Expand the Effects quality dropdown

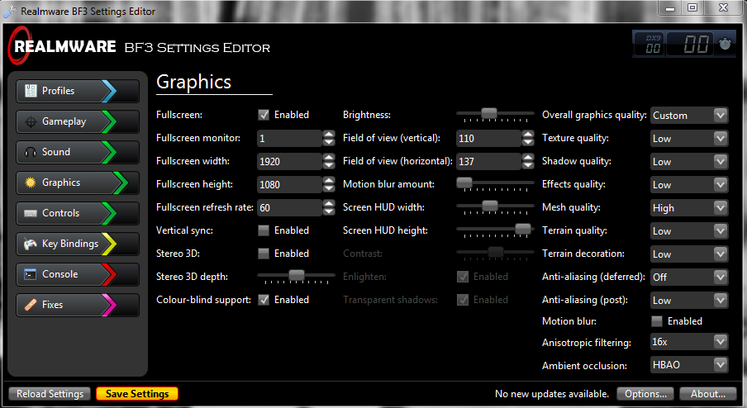pyautogui.click(x=689, y=185)
